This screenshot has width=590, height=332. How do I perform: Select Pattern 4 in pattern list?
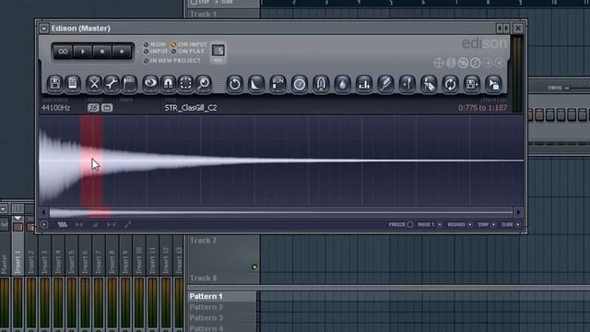click(222, 328)
